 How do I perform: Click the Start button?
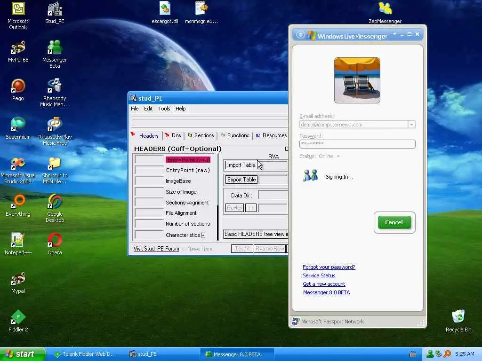[x=23, y=354]
